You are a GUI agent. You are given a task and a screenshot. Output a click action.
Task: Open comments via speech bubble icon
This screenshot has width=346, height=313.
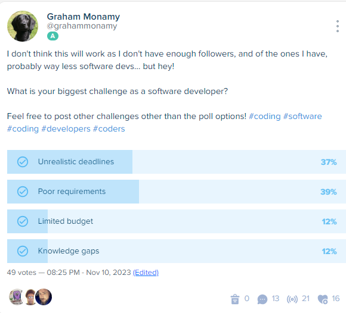[x=262, y=299]
